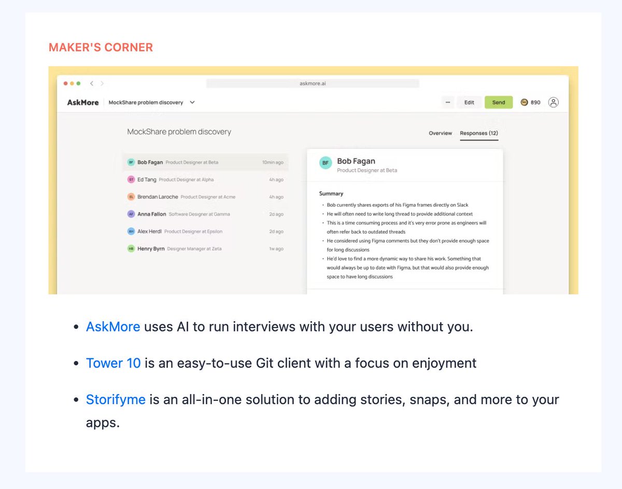
Task: Click the coin credits icon showing 890
Action: coord(524,102)
